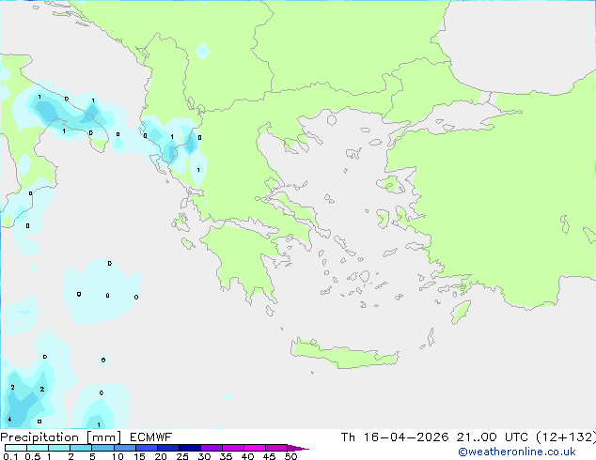
Task: Select the '(12+132)' forecast run text
Action: [x=566, y=437]
